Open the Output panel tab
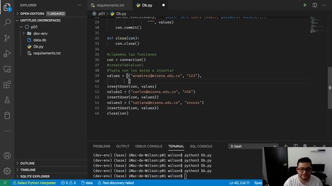 (122, 146)
